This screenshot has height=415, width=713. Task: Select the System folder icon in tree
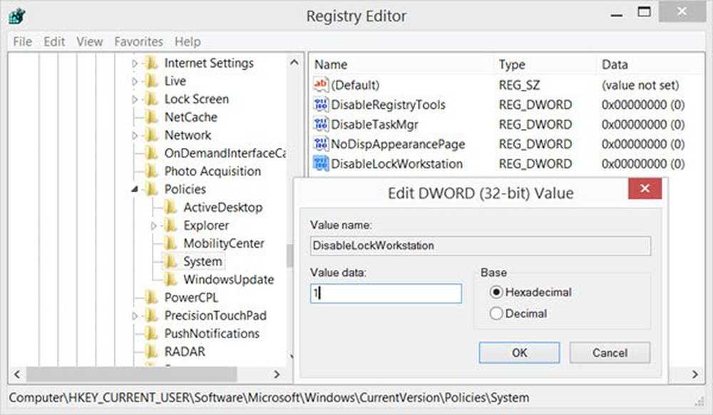[170, 261]
